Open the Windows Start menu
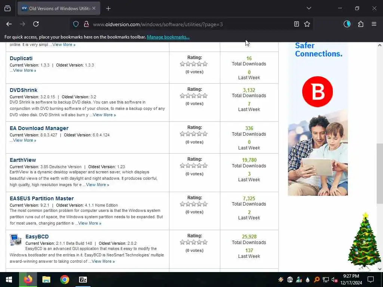The height and width of the screenshot is (287, 383). 9,280
